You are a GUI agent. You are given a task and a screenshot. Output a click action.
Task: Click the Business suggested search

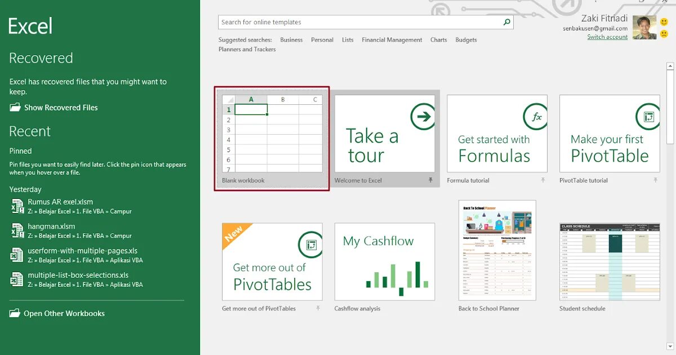pos(291,40)
